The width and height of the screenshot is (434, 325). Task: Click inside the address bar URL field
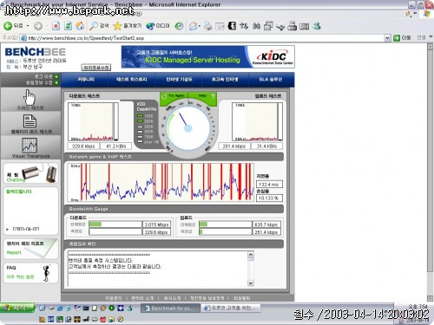click(x=206, y=38)
